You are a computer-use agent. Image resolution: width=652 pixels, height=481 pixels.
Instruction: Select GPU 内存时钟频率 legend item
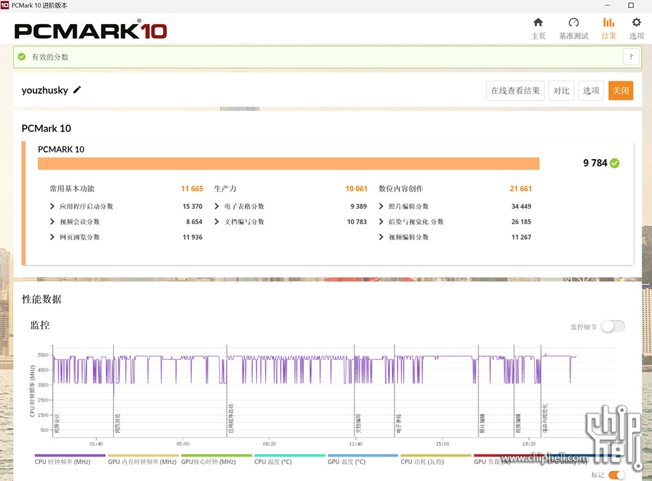point(143,460)
